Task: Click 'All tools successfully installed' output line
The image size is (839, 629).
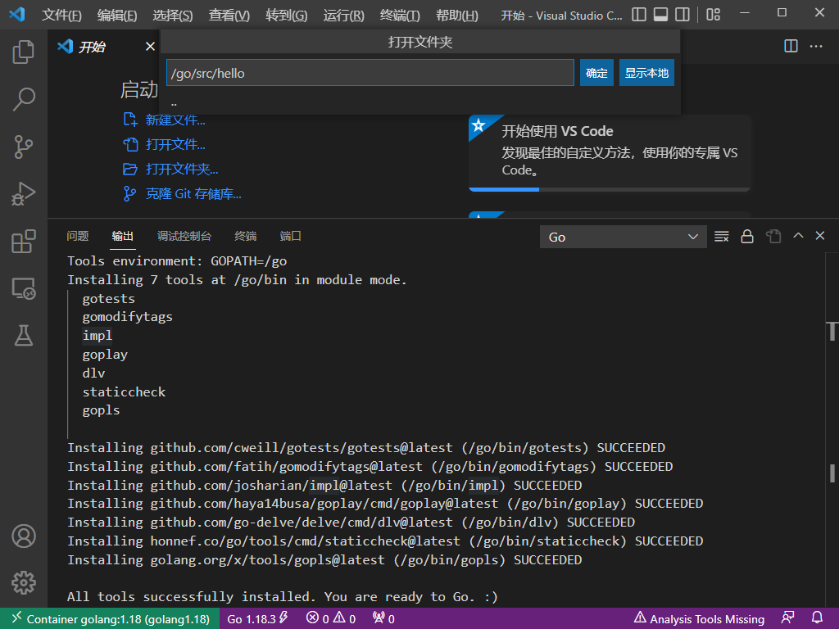Action: tap(282, 596)
